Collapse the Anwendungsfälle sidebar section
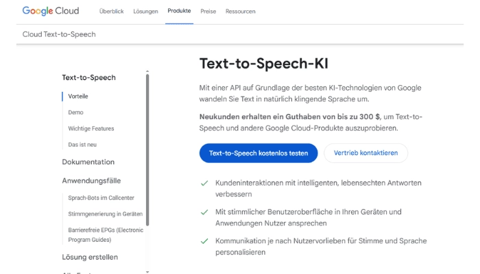The width and height of the screenshot is (480, 274). [x=91, y=181]
